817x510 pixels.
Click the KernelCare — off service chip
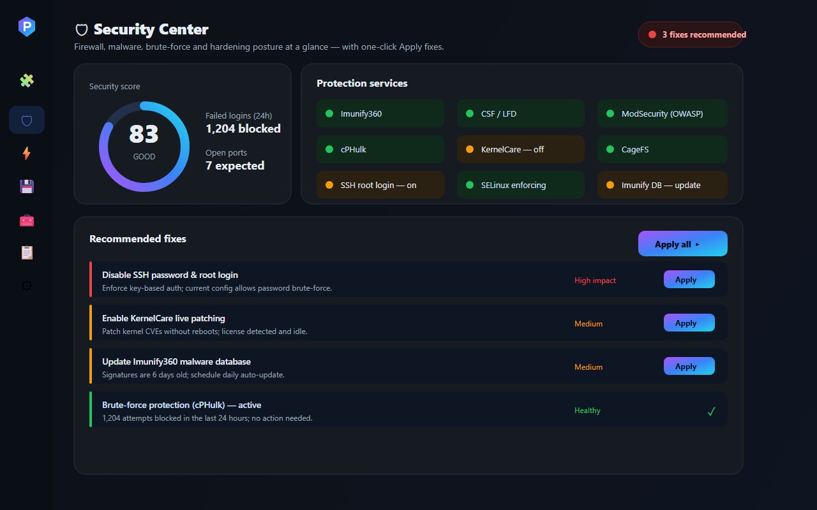point(521,149)
